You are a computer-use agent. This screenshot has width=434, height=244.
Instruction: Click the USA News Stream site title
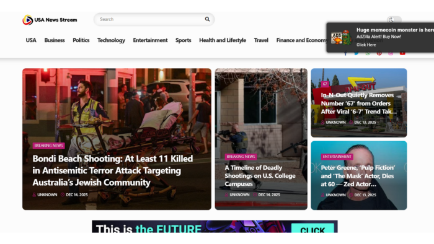click(56, 20)
